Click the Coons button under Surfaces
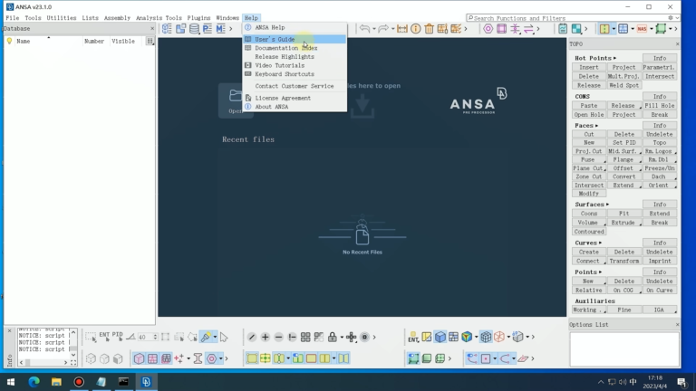This screenshot has width=696, height=391. (588, 214)
